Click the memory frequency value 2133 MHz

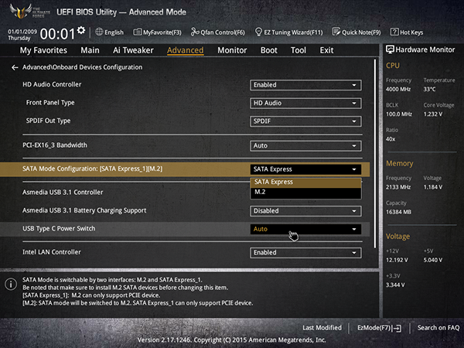[x=398, y=187]
